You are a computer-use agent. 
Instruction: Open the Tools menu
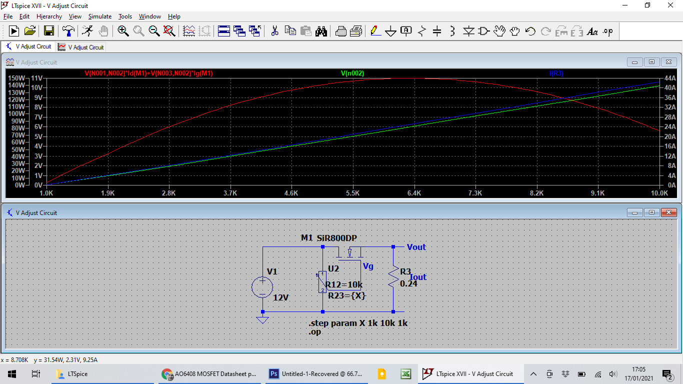pyautogui.click(x=125, y=16)
